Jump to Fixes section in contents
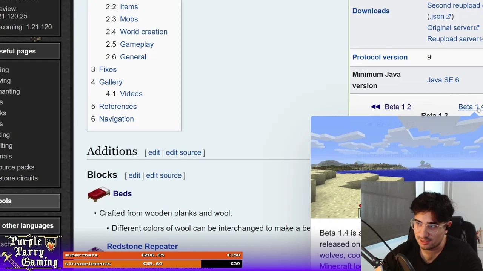This screenshot has height=271, width=483. [108, 69]
